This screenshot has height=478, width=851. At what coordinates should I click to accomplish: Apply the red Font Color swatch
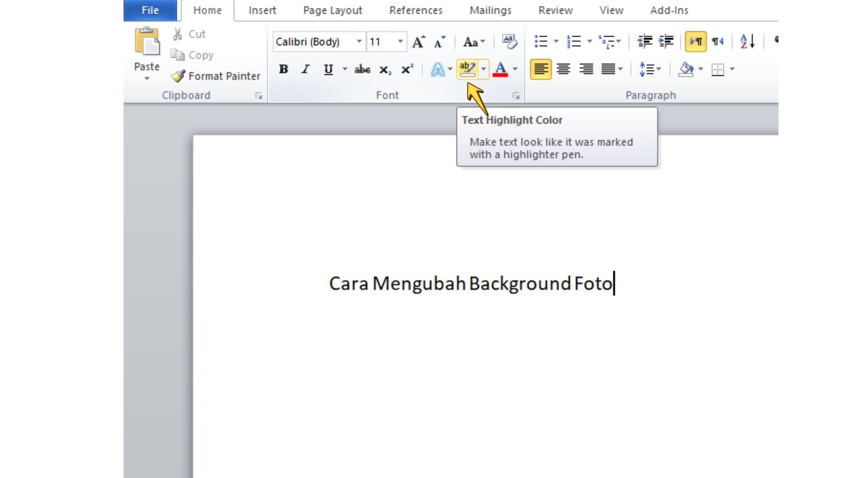pos(500,69)
